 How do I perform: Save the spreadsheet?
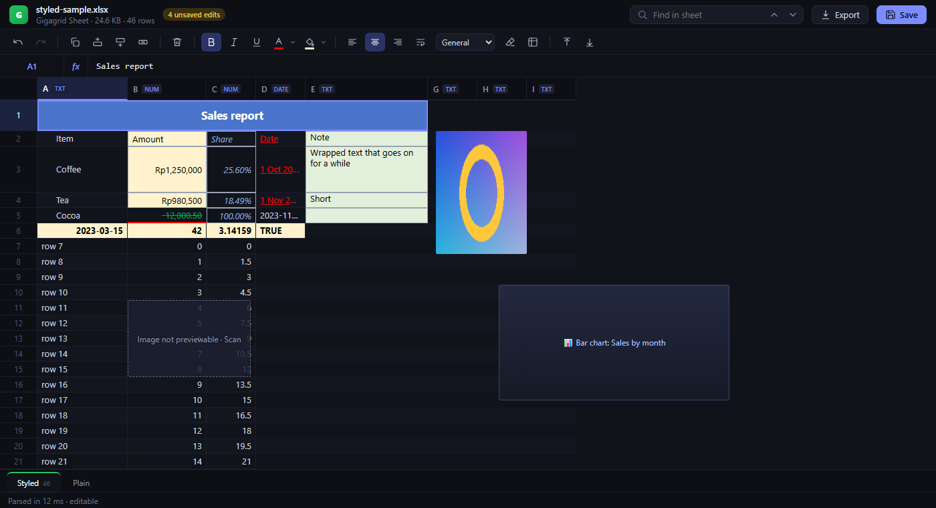pyautogui.click(x=901, y=15)
